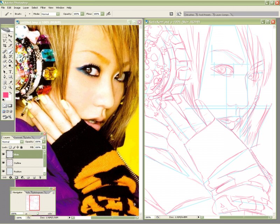Select the Healing Brush tool

(x=5, y=51)
